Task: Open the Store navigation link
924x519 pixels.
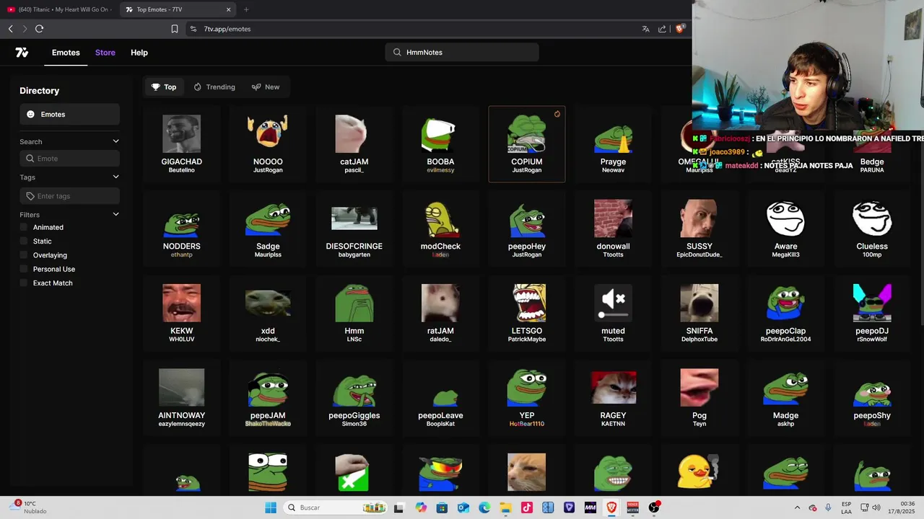Action: [105, 53]
